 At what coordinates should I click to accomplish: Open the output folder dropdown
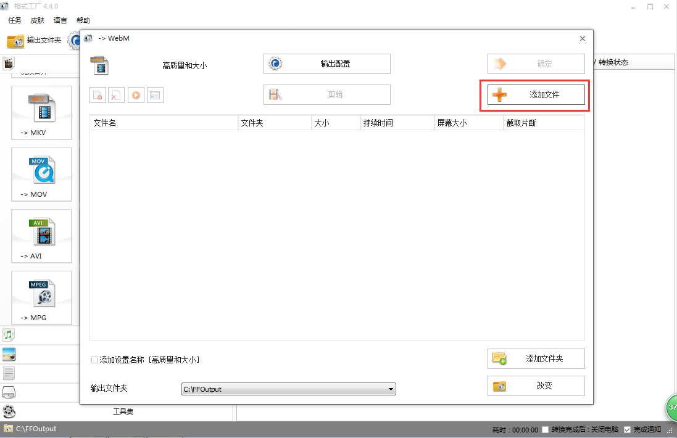pyautogui.click(x=391, y=389)
